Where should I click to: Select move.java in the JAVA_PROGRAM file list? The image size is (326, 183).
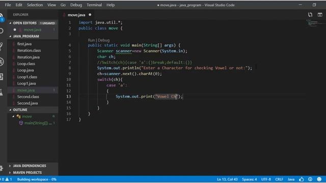point(26,90)
